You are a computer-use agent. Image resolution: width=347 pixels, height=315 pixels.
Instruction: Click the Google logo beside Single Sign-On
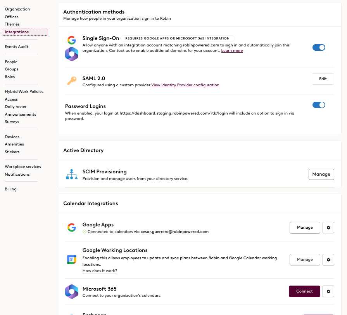(x=72, y=39)
